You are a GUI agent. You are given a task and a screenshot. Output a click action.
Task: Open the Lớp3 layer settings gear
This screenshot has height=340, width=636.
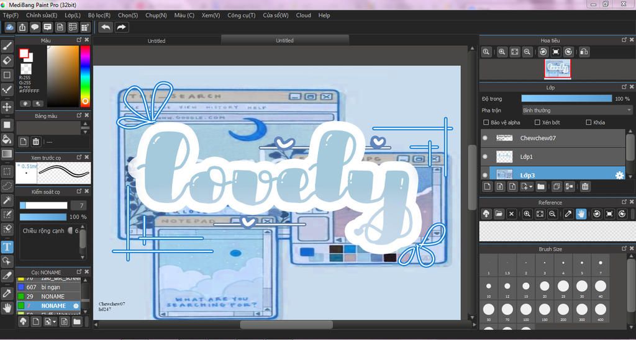coord(619,175)
